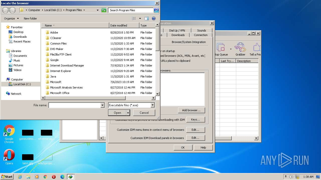Expand the view options dropdown arrow
This screenshot has height=180, width=321.
click(x=140, y=18)
